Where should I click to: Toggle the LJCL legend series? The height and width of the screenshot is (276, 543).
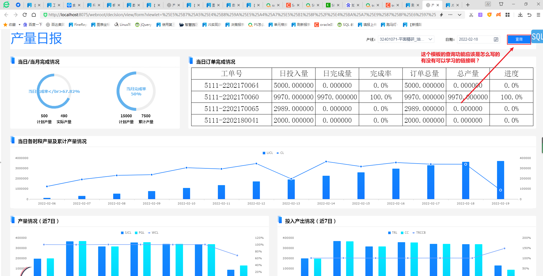point(268,153)
